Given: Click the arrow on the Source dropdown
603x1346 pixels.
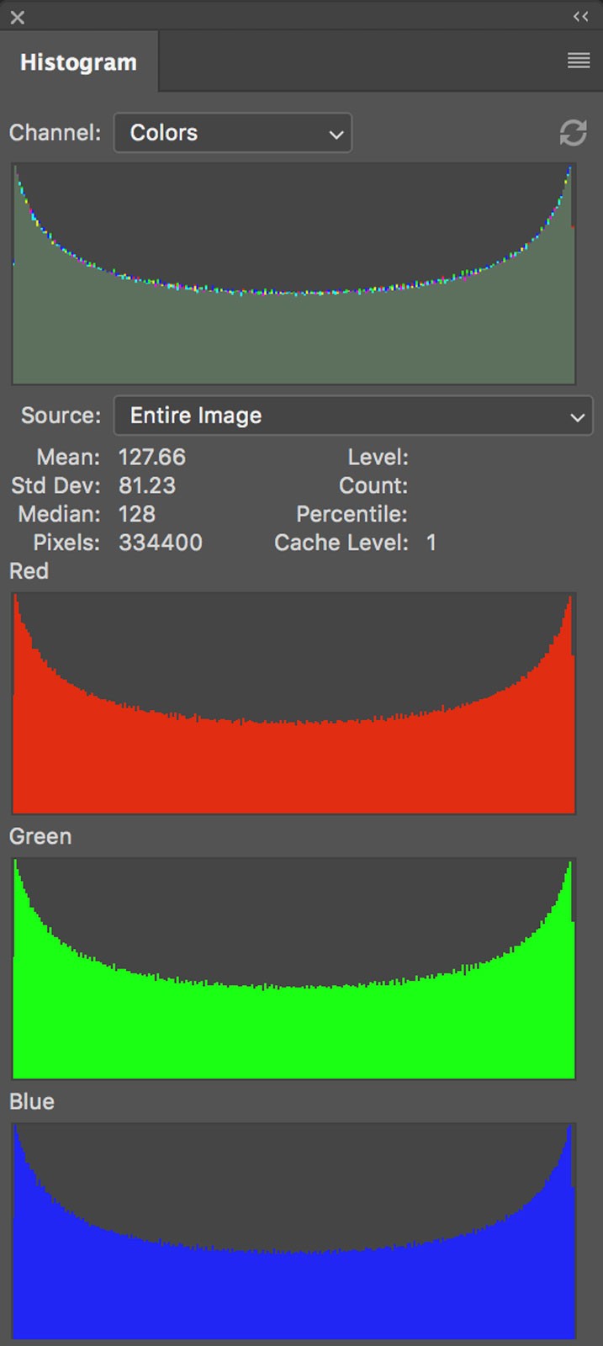Looking at the screenshot, I should 577,416.
